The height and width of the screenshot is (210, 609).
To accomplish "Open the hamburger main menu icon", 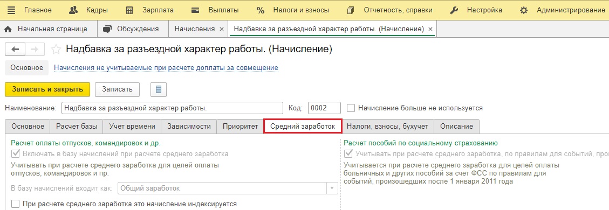I will 11,10.
